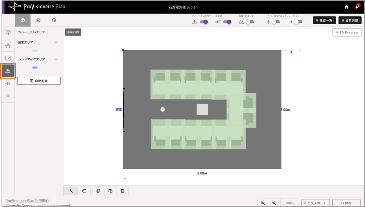This screenshot has width=365, height=207.
Task: Click the copy icon in bottom toolbar
Action: (x=98, y=191)
